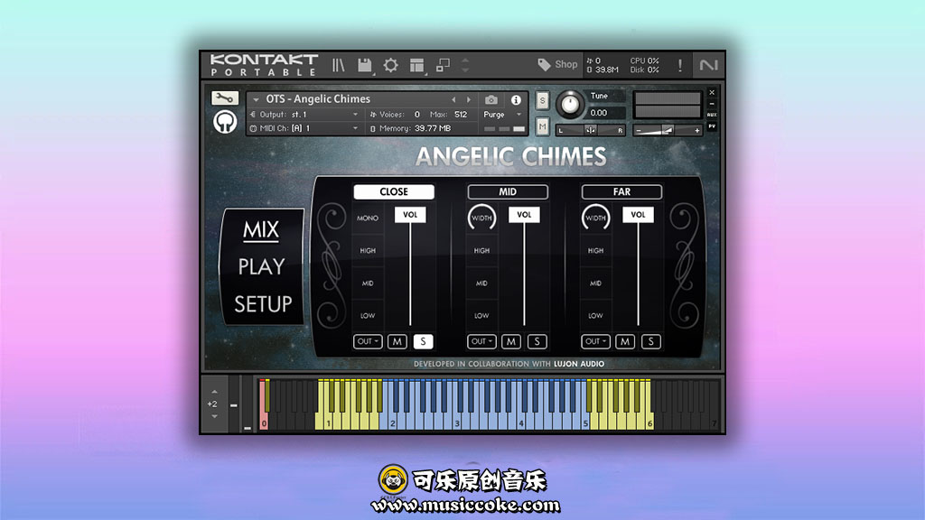Open the Far mic OUT dropdown
Image resolution: width=925 pixels, height=520 pixels.
click(595, 341)
